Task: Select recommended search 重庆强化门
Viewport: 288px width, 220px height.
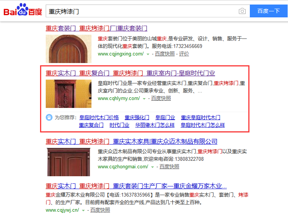Action: [137, 117]
